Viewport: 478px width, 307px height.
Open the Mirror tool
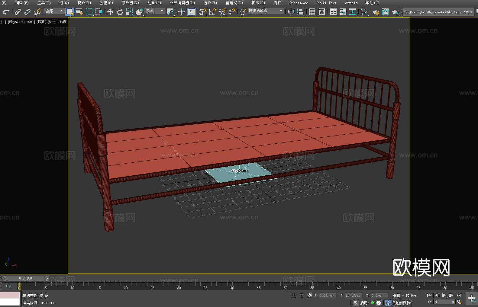(291, 12)
